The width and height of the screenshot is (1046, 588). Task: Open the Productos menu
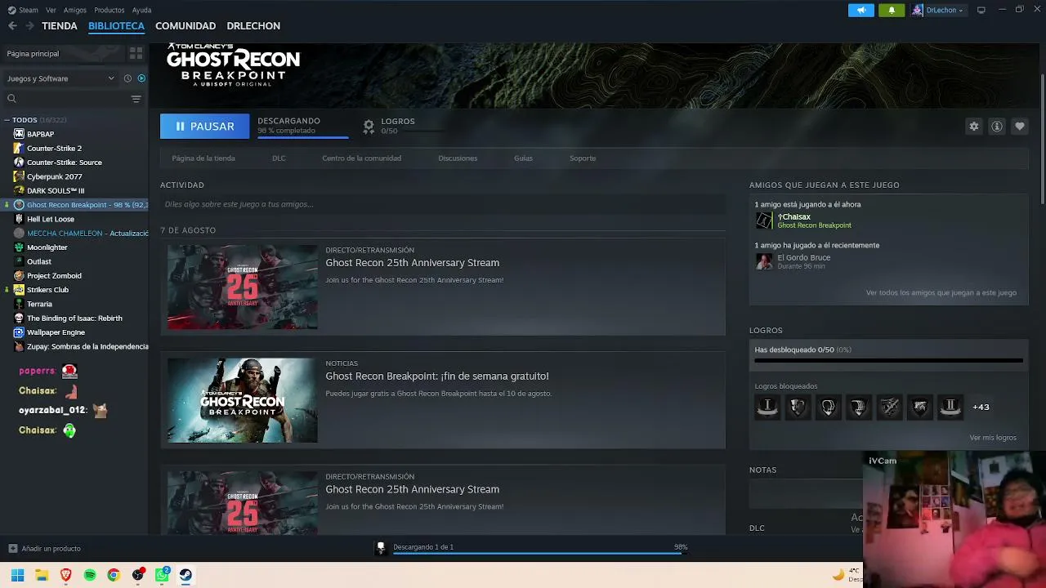110,10
